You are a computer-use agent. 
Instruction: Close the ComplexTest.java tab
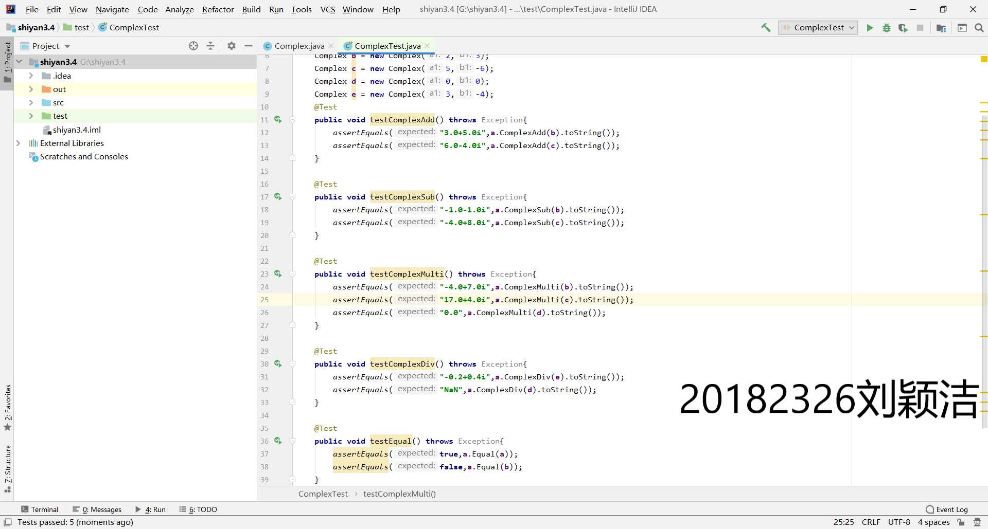[427, 46]
